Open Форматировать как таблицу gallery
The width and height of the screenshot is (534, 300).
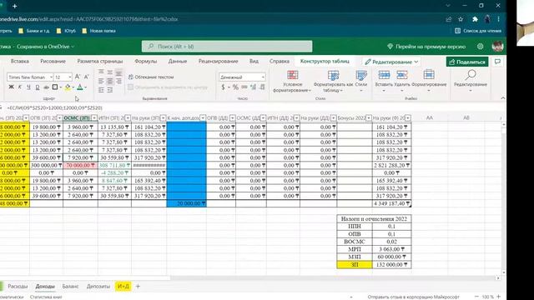[333, 82]
